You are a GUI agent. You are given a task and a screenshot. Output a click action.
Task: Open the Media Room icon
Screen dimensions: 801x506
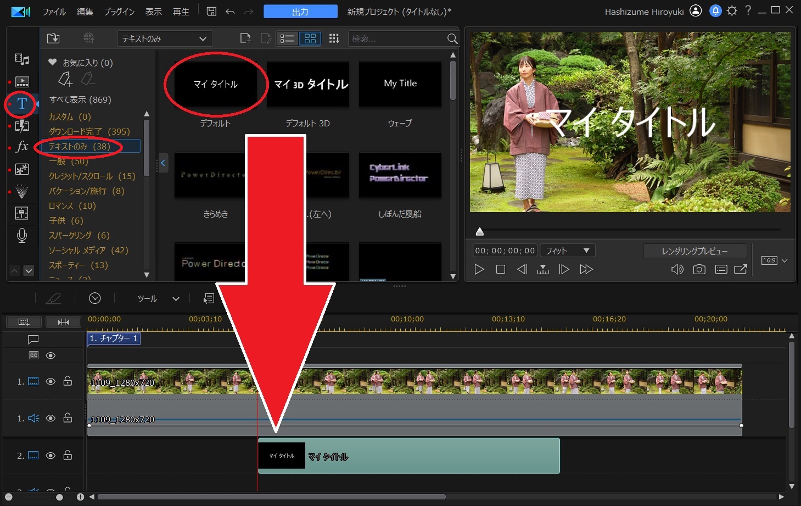coord(22,59)
